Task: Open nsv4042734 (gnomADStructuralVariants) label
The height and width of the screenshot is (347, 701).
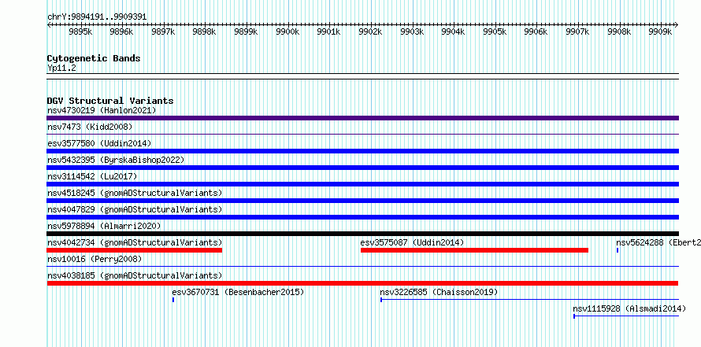Action: [135, 242]
